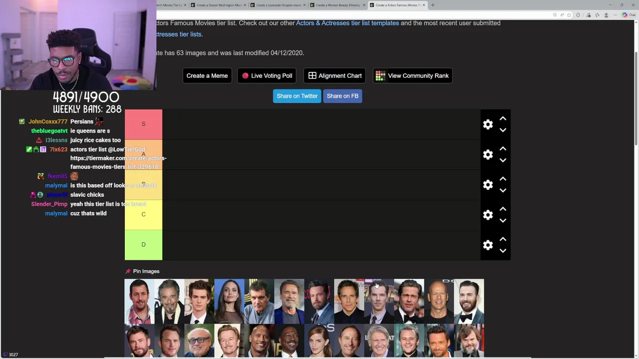Open Actors & Actresses tier list templates link
This screenshot has height=359, width=639.
point(347,23)
